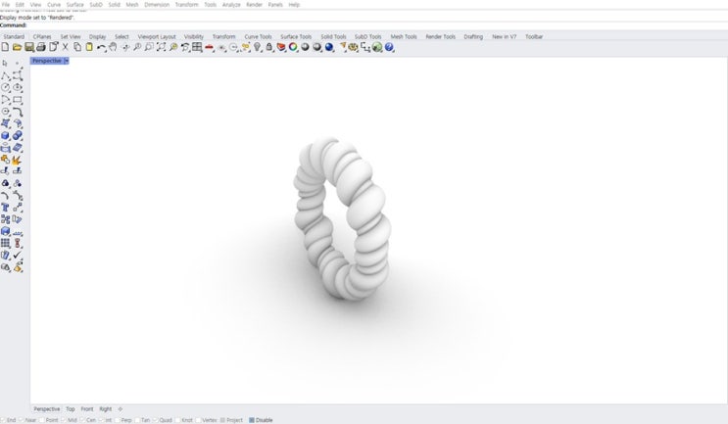
Task: Click the Zoom Extents icon
Action: (161, 47)
